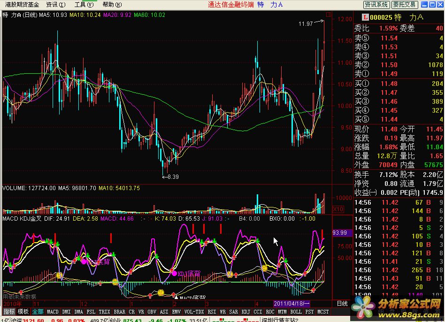Click the 卖⑤ 11.54 ask row
445x322 pixels.
coord(399,38)
